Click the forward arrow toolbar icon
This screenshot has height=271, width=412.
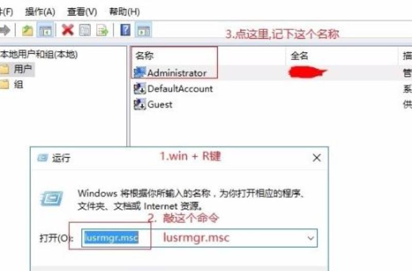pyautogui.click(x=5, y=30)
